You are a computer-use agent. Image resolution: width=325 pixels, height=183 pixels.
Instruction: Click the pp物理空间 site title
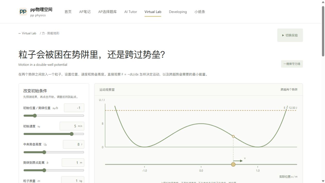(x=41, y=10)
